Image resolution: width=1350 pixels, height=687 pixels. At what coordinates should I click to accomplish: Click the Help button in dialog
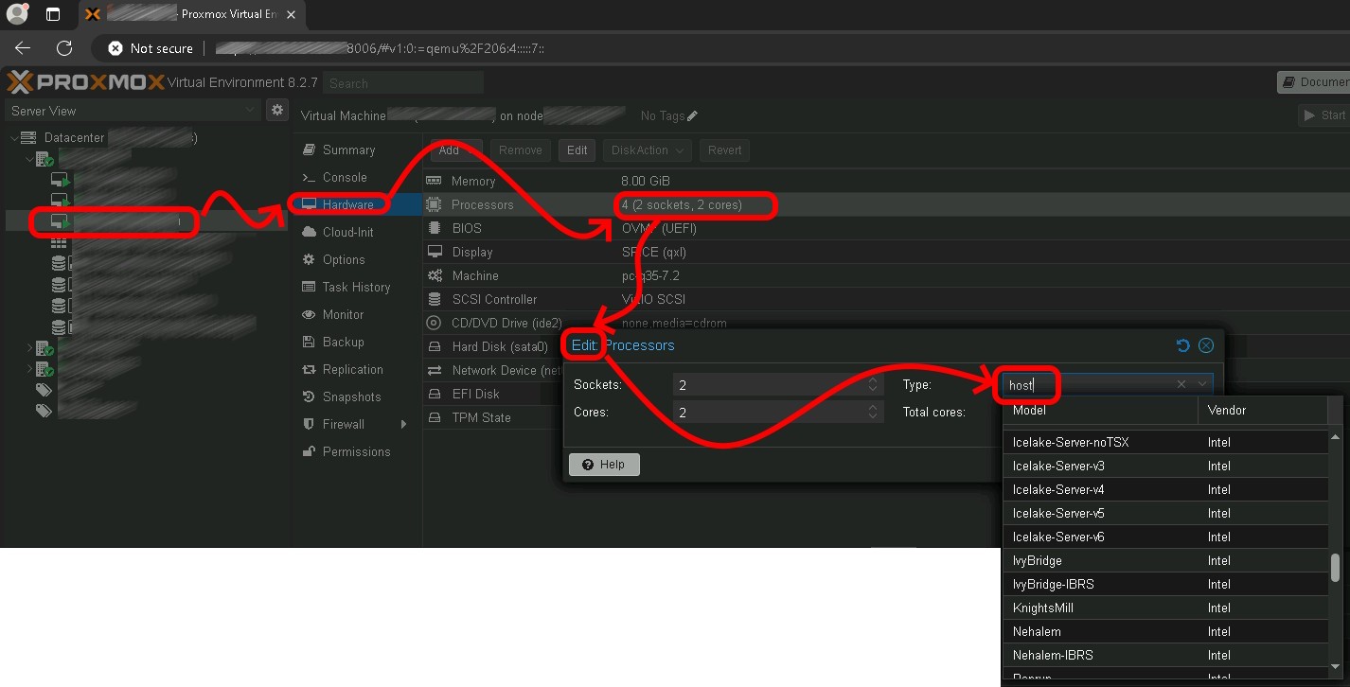pyautogui.click(x=604, y=465)
